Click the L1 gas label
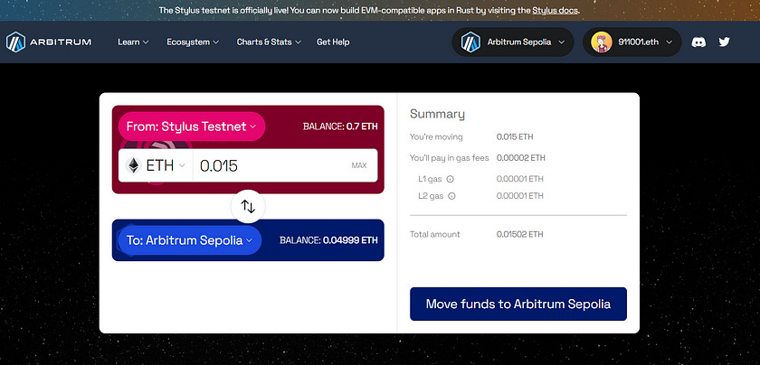The image size is (760, 365). pyautogui.click(x=430, y=179)
